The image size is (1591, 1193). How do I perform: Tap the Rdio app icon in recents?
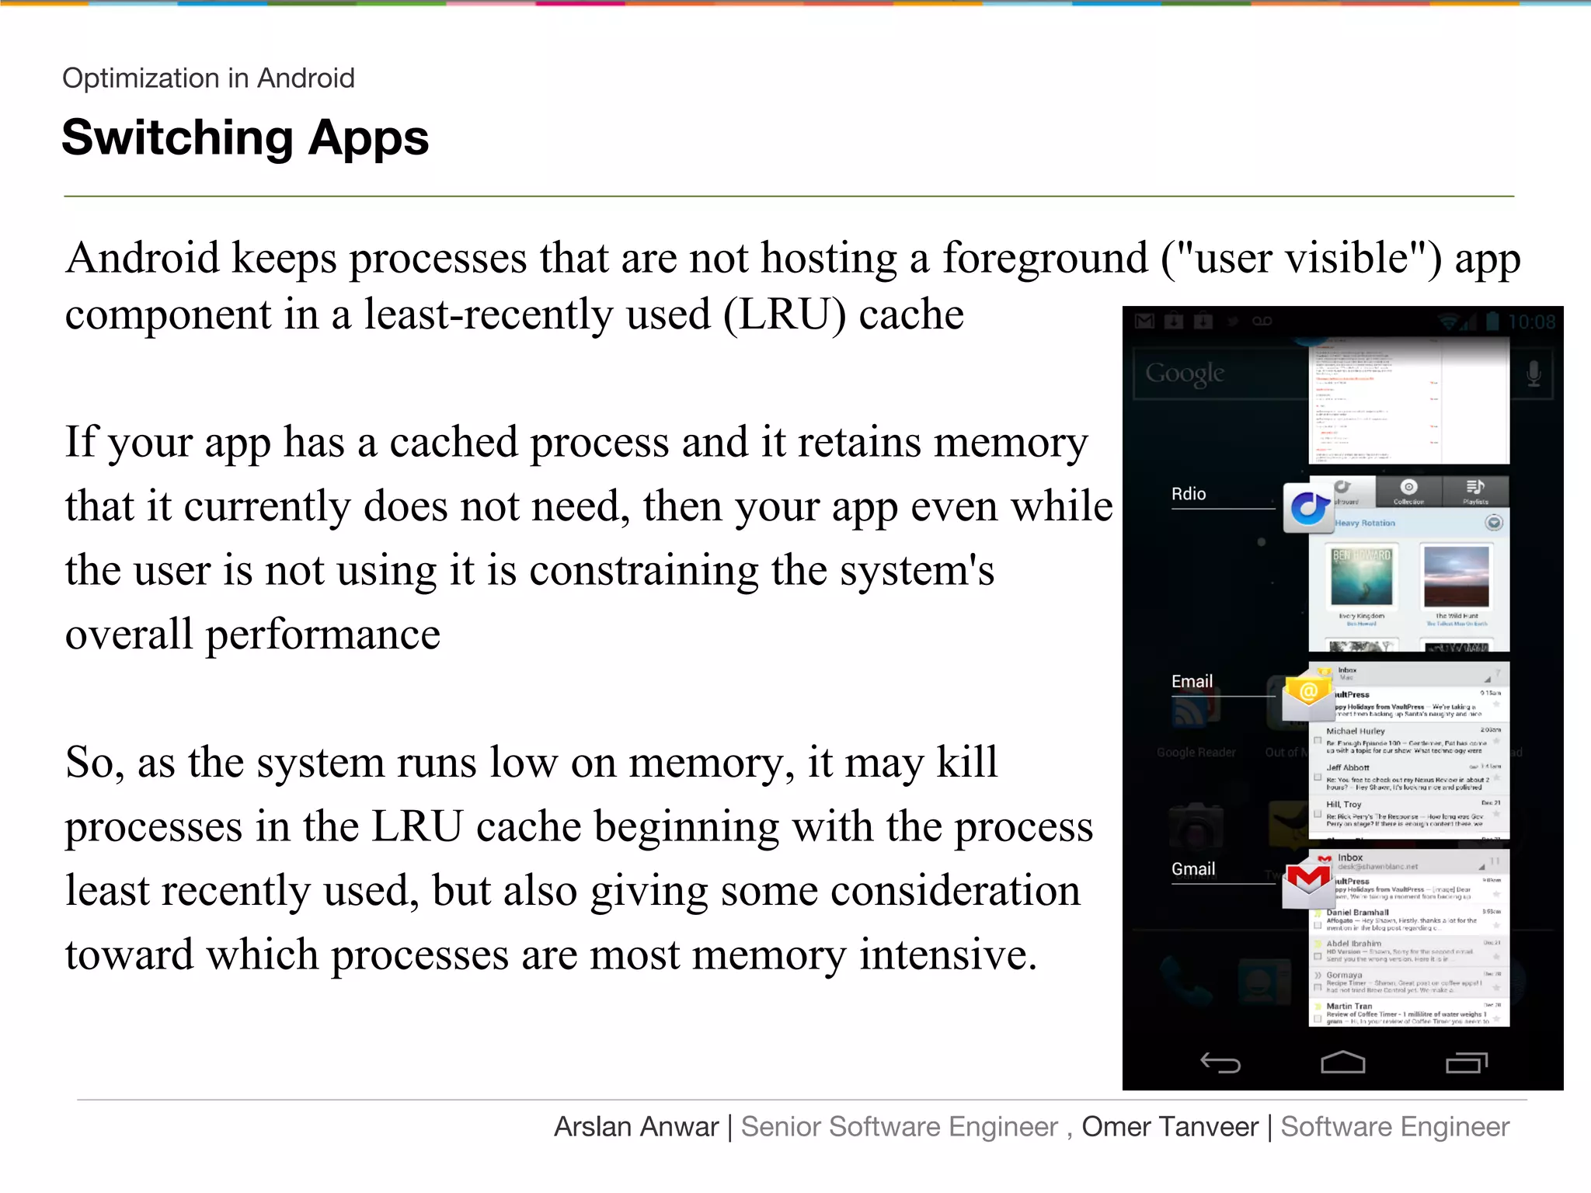(1308, 508)
